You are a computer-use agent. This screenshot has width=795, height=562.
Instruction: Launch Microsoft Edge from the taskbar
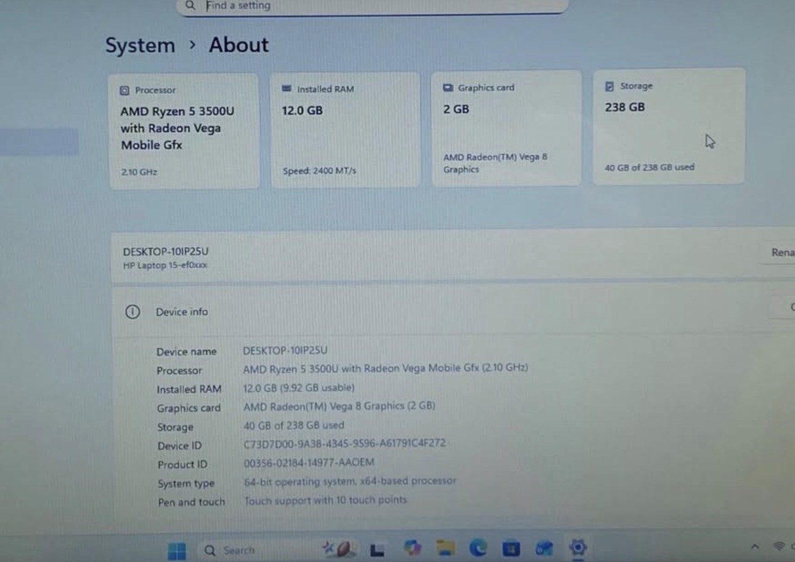click(478, 548)
